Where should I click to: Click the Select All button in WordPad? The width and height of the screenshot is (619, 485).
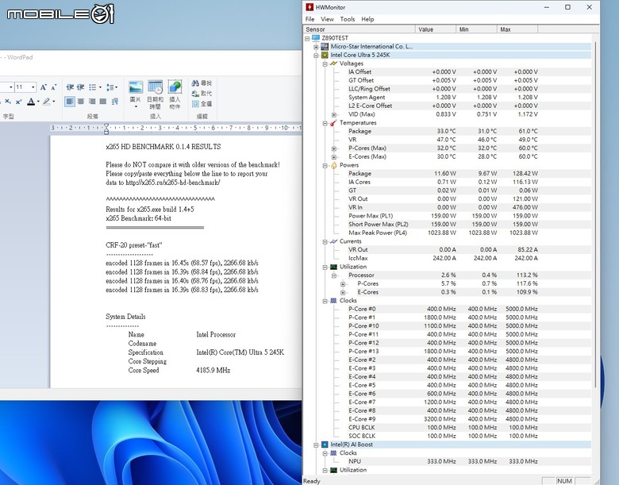coord(202,104)
